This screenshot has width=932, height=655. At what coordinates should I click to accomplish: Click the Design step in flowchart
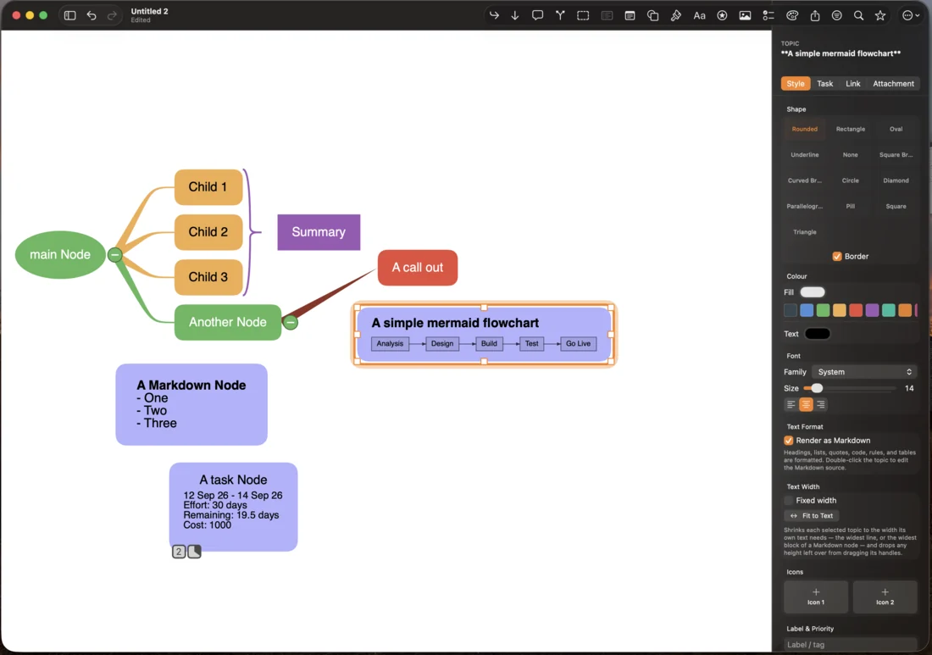442,343
